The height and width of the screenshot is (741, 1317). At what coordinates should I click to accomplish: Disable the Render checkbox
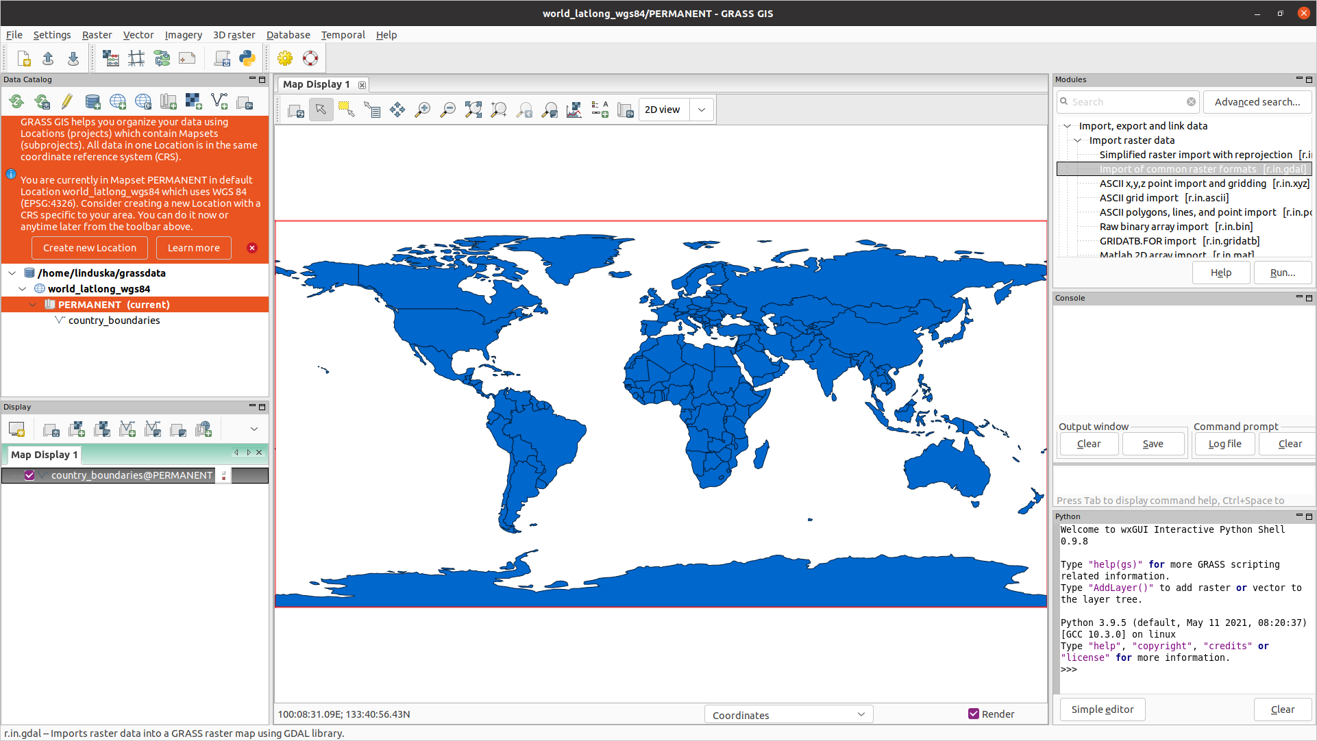point(974,714)
